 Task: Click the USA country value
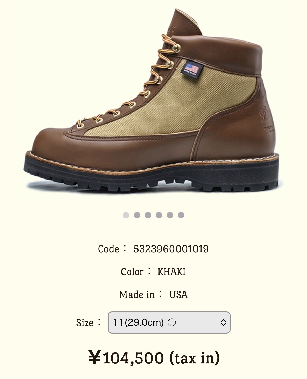[178, 295]
